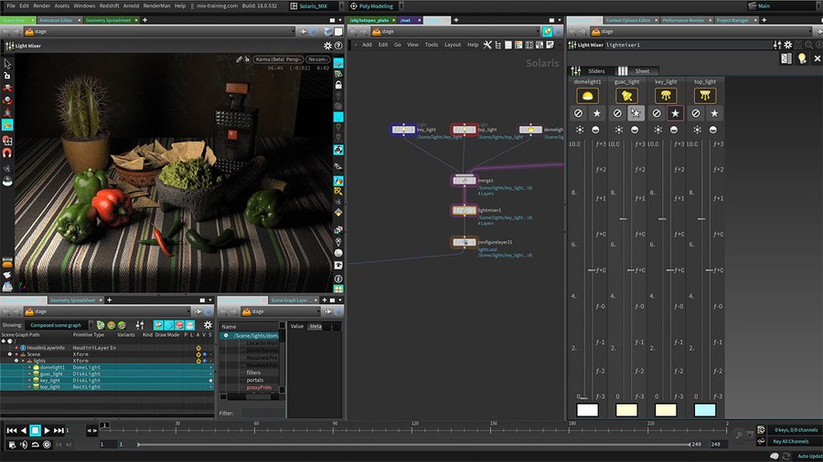Screen dimensions: 823x462
Task: Click key_light intensity sun icon
Action: pos(657,130)
